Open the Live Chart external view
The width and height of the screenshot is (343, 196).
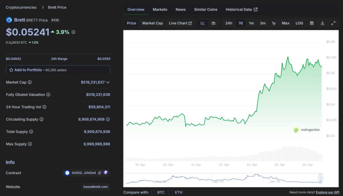point(180,23)
